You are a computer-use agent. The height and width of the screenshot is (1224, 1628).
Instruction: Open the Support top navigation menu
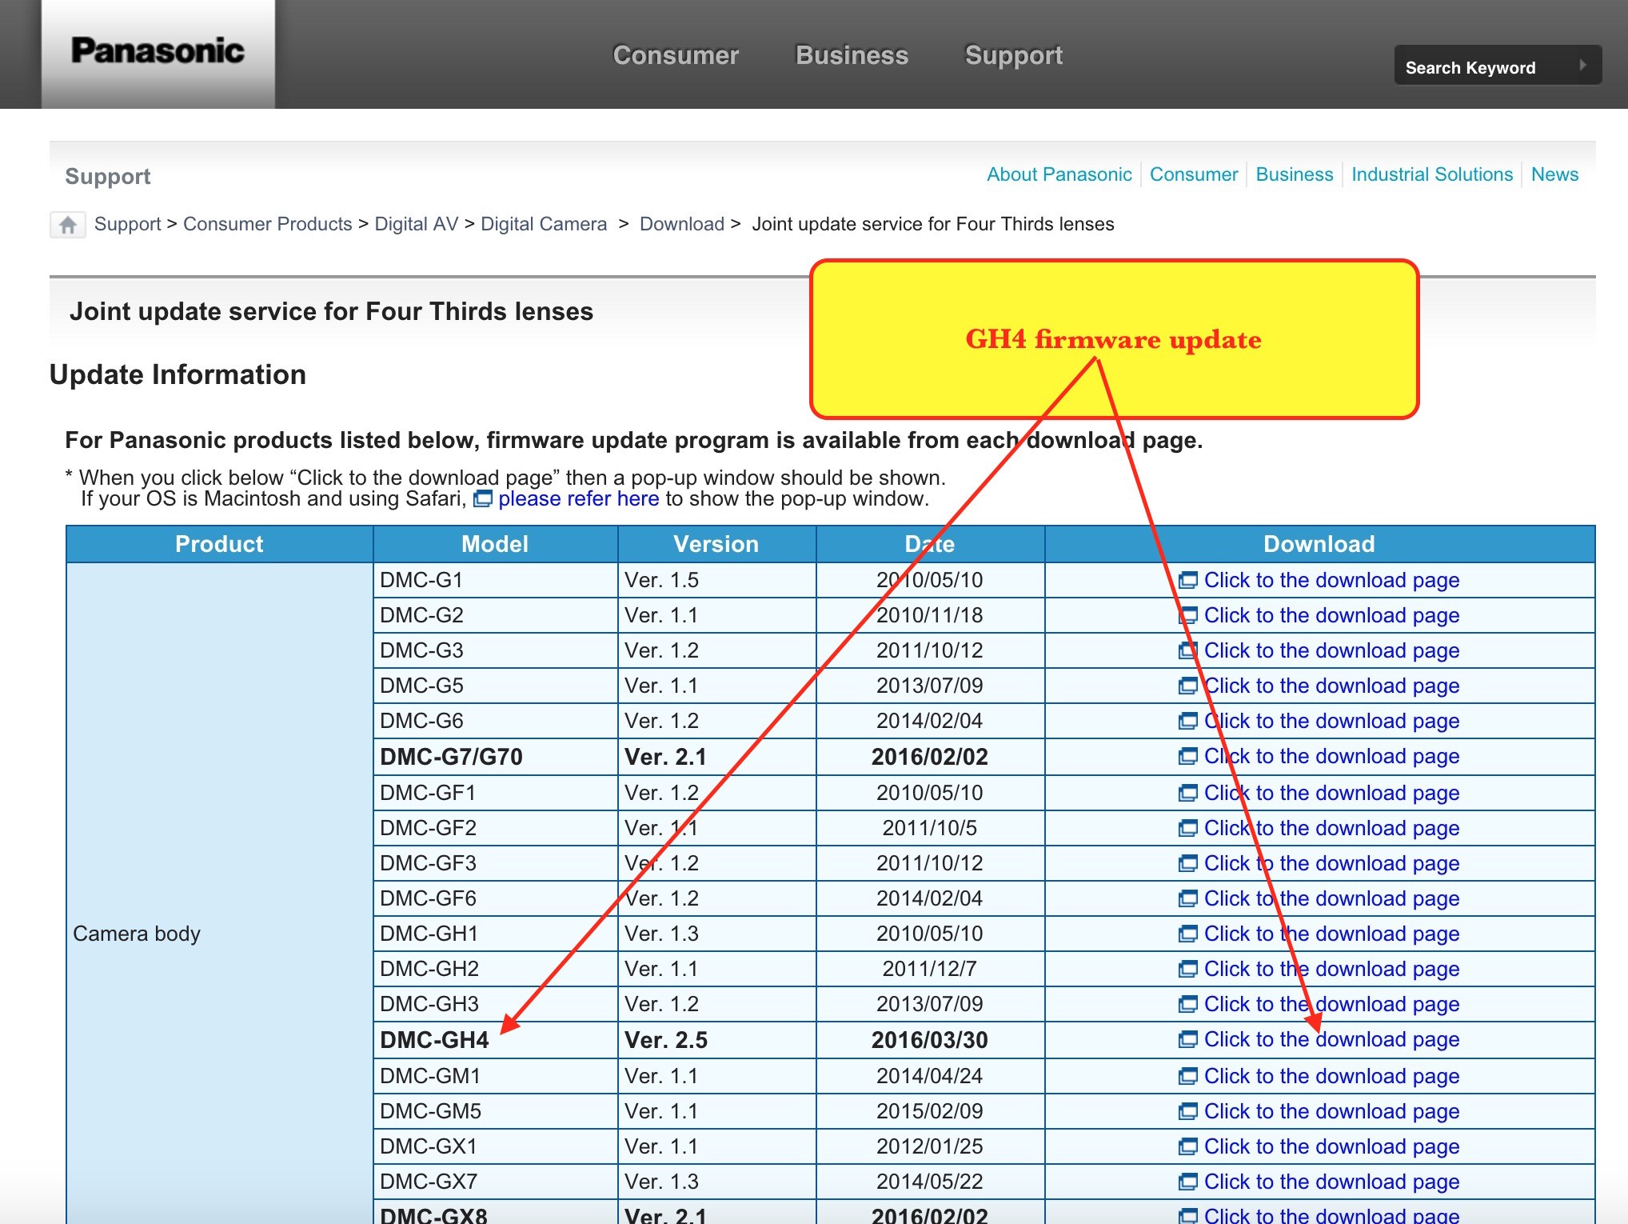click(1014, 55)
